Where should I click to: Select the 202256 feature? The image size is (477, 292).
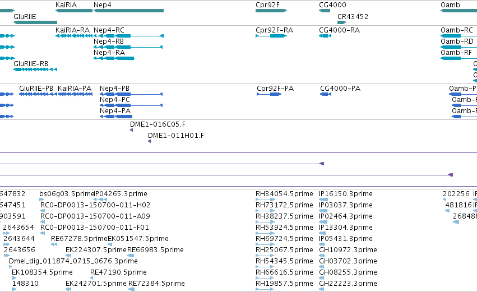pos(444,200)
